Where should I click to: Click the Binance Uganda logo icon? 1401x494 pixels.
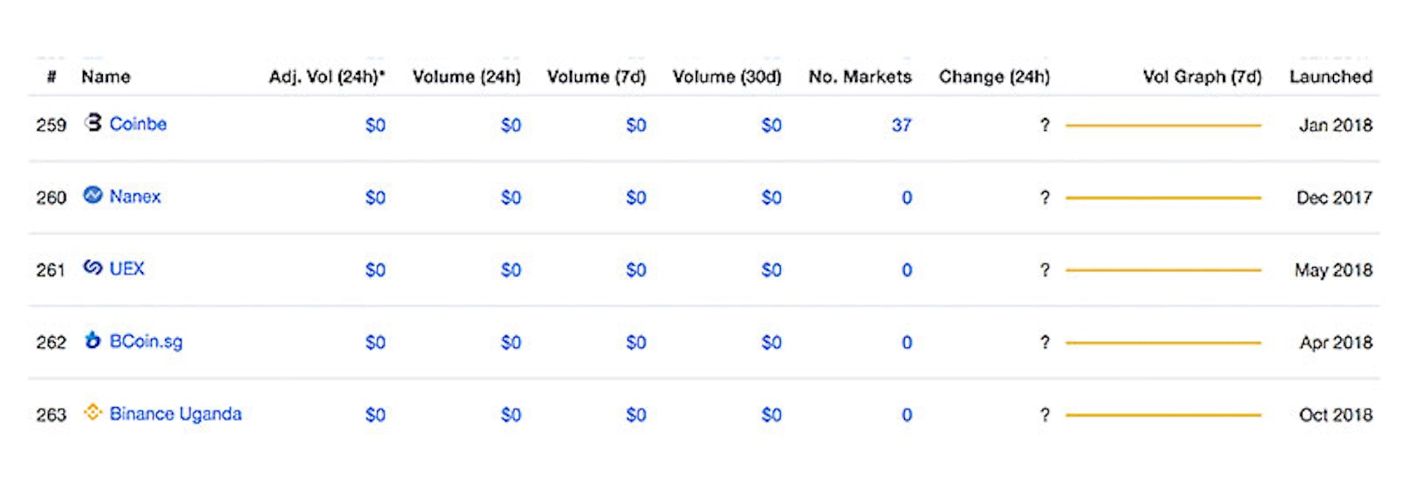coord(93,412)
